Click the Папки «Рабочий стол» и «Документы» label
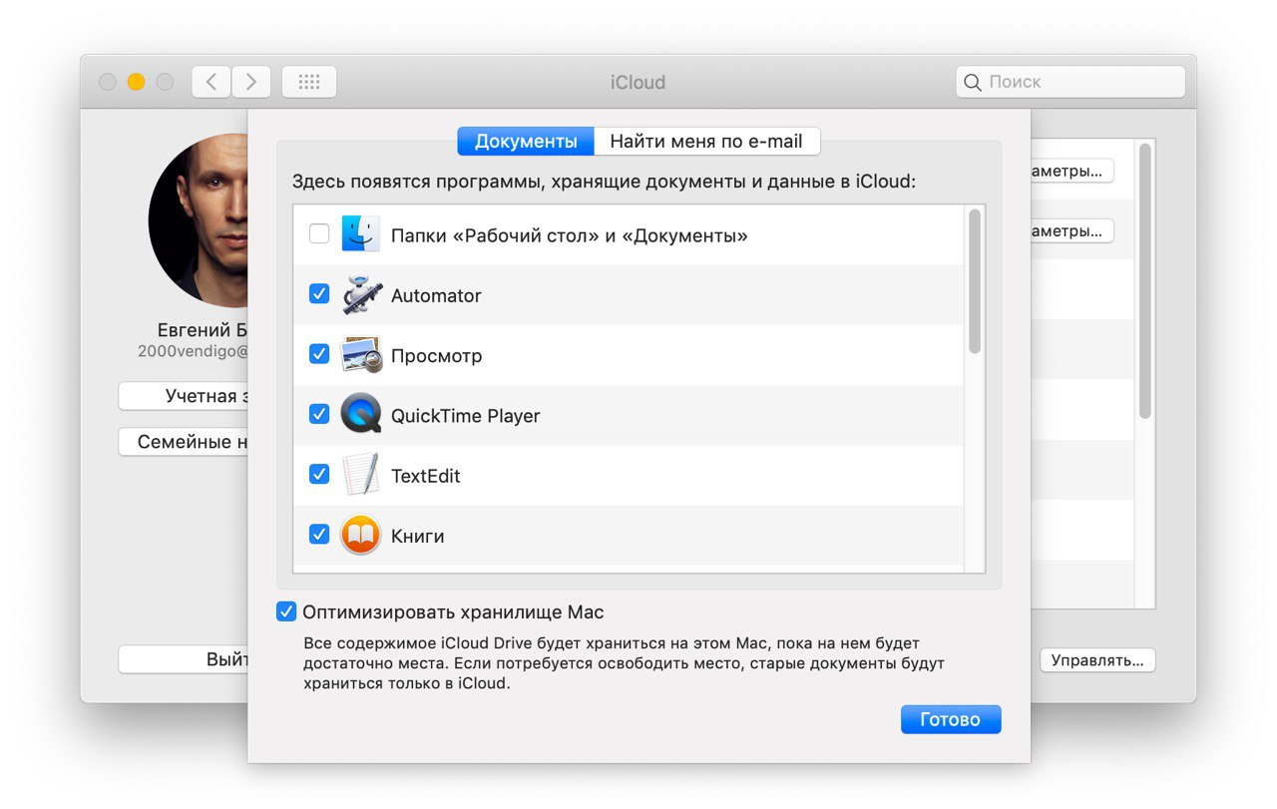Image resolution: width=1277 pixels, height=809 pixels. pos(570,236)
